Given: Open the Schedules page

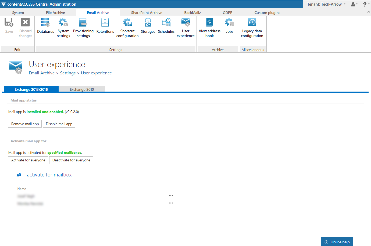Looking at the screenshot, I should (x=166, y=26).
